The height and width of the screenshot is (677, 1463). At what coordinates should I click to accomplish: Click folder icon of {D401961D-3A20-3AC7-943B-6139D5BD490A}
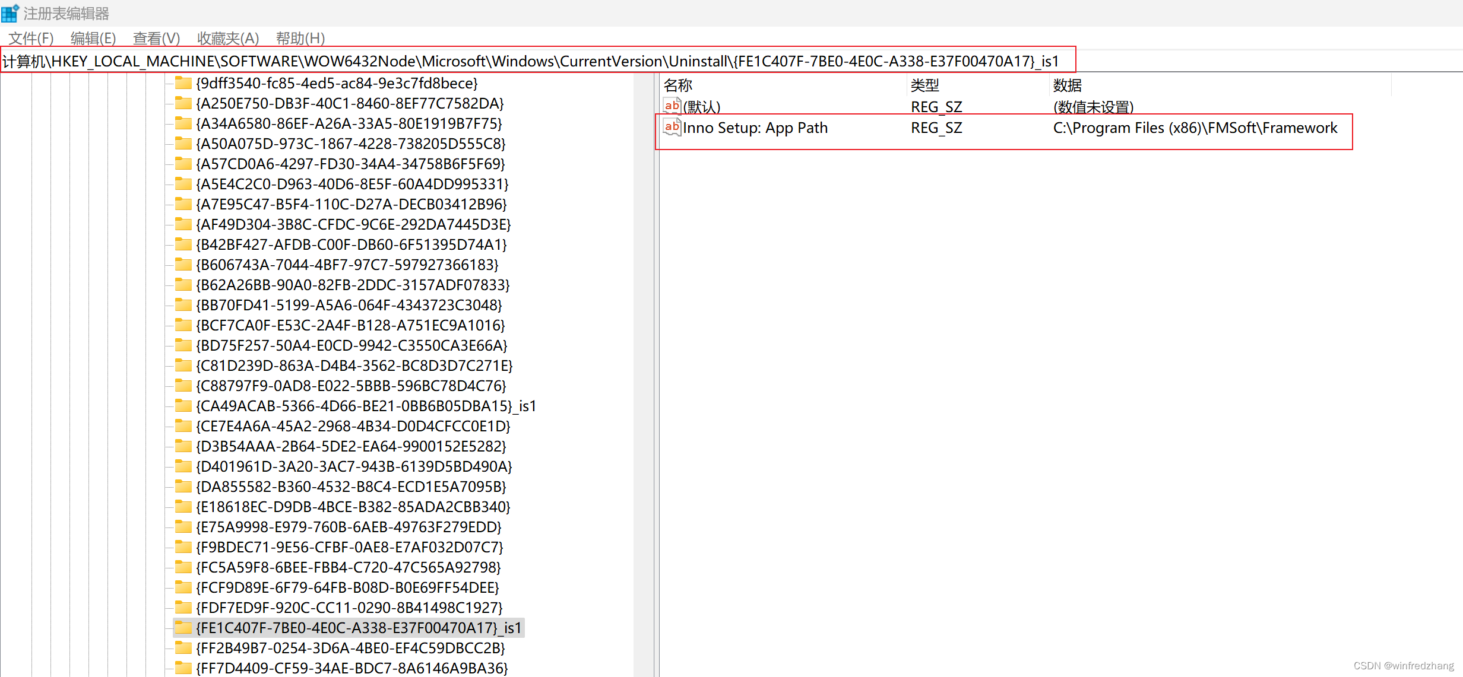183,466
